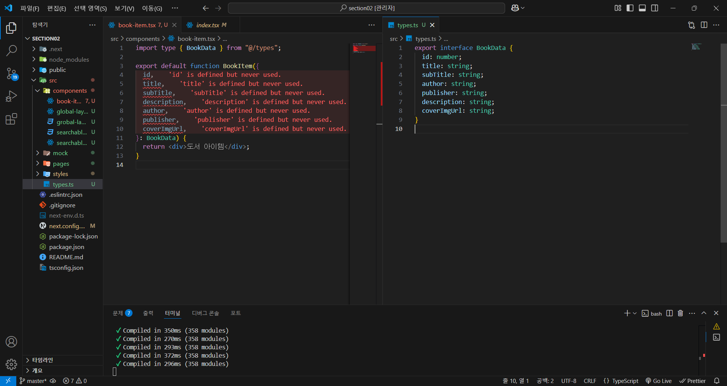Image resolution: width=727 pixels, height=386 pixels.
Task: Open the Manage gear settings icon
Action: coord(11,364)
